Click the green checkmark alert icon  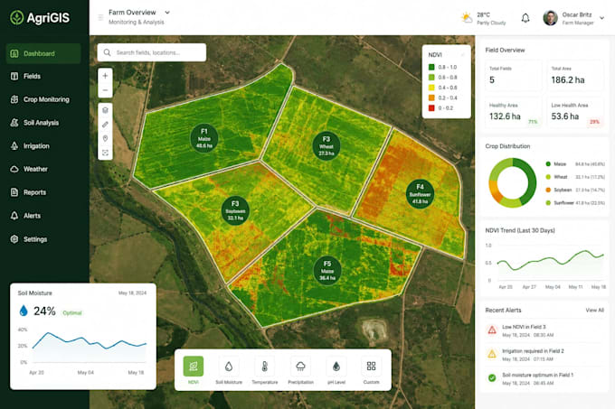coord(492,377)
